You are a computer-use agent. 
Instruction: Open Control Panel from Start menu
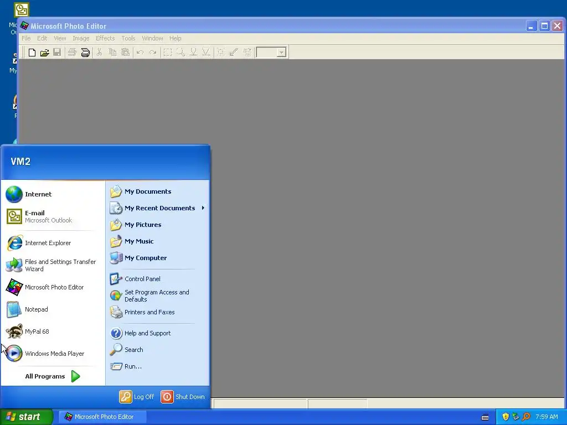158,279
